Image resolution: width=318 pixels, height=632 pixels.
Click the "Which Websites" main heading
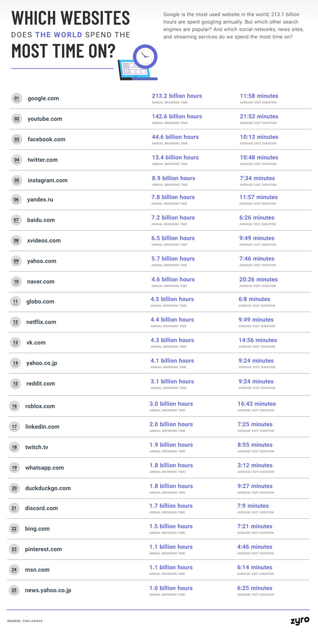70,18
